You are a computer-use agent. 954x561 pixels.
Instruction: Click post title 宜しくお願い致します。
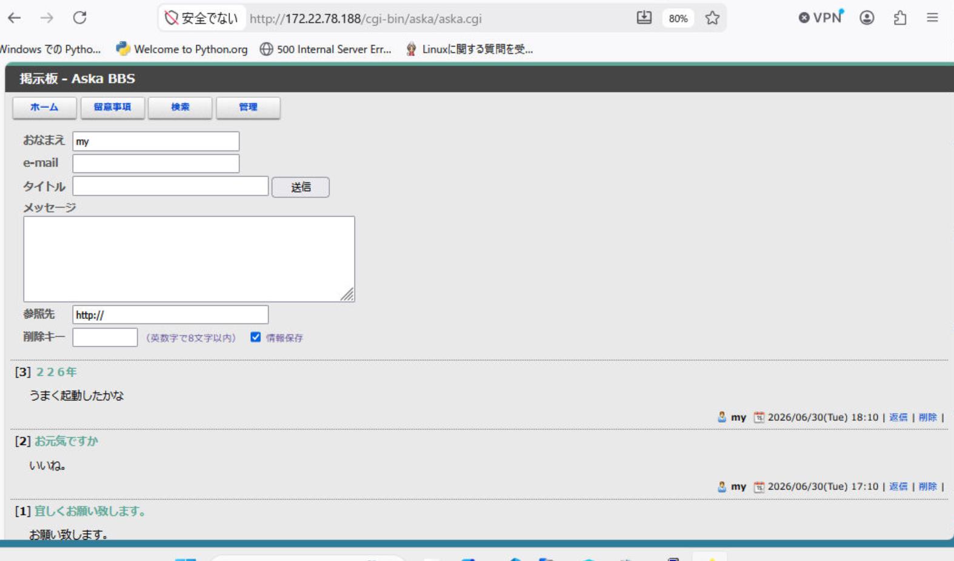pos(90,511)
